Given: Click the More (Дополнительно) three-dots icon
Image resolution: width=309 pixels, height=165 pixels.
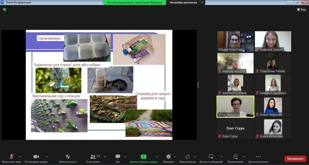Looking at the screenshot, I should [x=258, y=157].
